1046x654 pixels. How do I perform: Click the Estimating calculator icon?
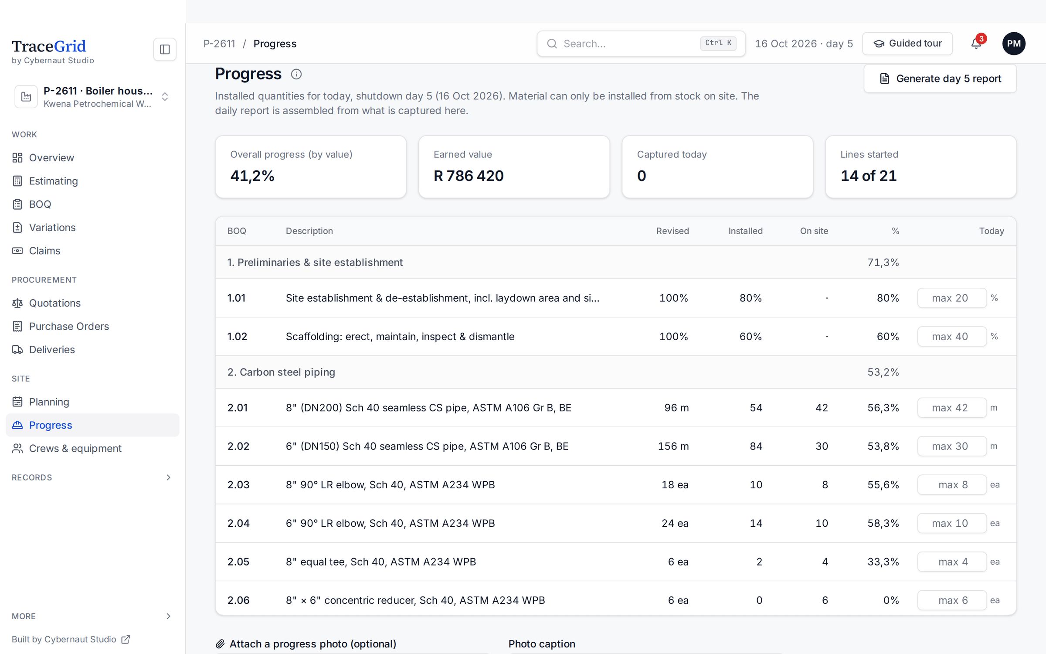[17, 181]
